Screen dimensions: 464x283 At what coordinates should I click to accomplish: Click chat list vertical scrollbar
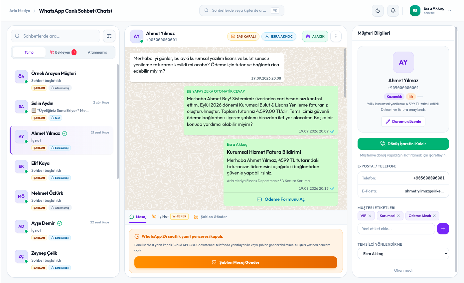coord(117,122)
